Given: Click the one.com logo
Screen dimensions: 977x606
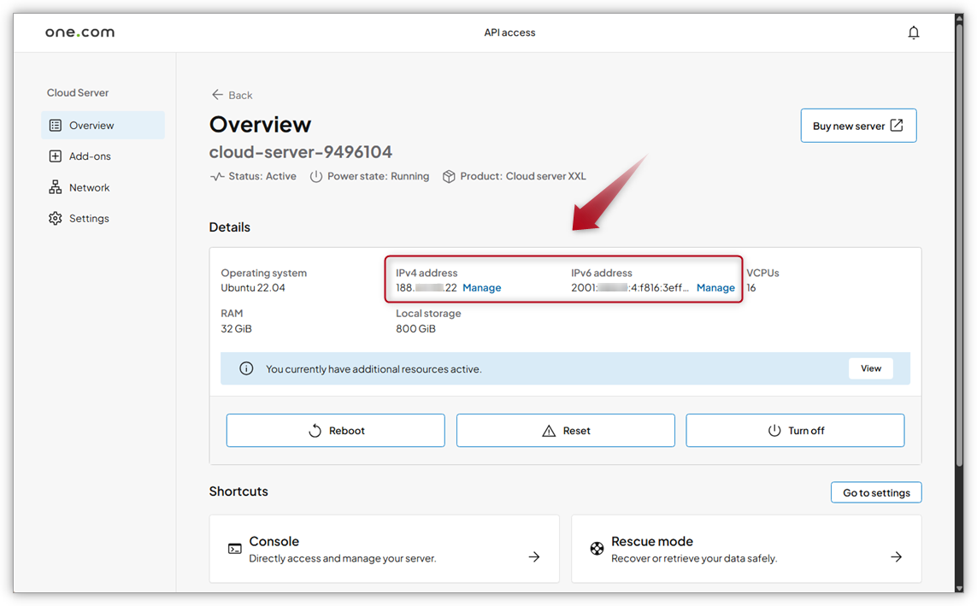Looking at the screenshot, I should [x=79, y=32].
